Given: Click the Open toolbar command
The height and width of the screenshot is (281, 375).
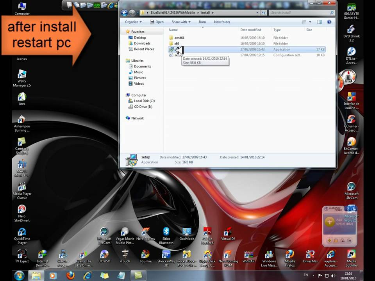Looking at the screenshot, I should 157,22.
